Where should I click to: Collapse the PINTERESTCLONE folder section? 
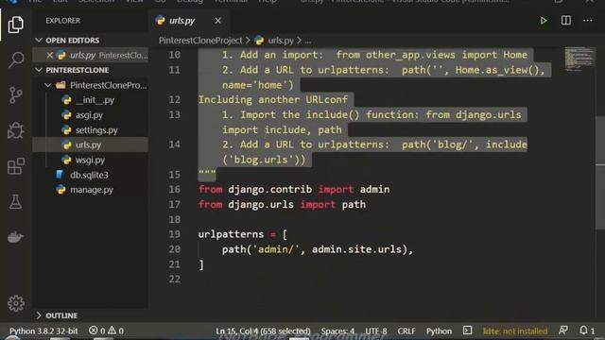[x=90, y=70]
